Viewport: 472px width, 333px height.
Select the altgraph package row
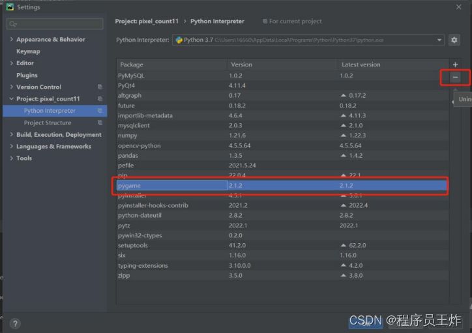tap(282, 95)
